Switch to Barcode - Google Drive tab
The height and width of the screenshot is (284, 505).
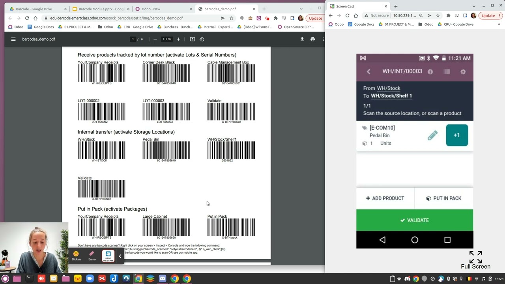click(x=37, y=9)
